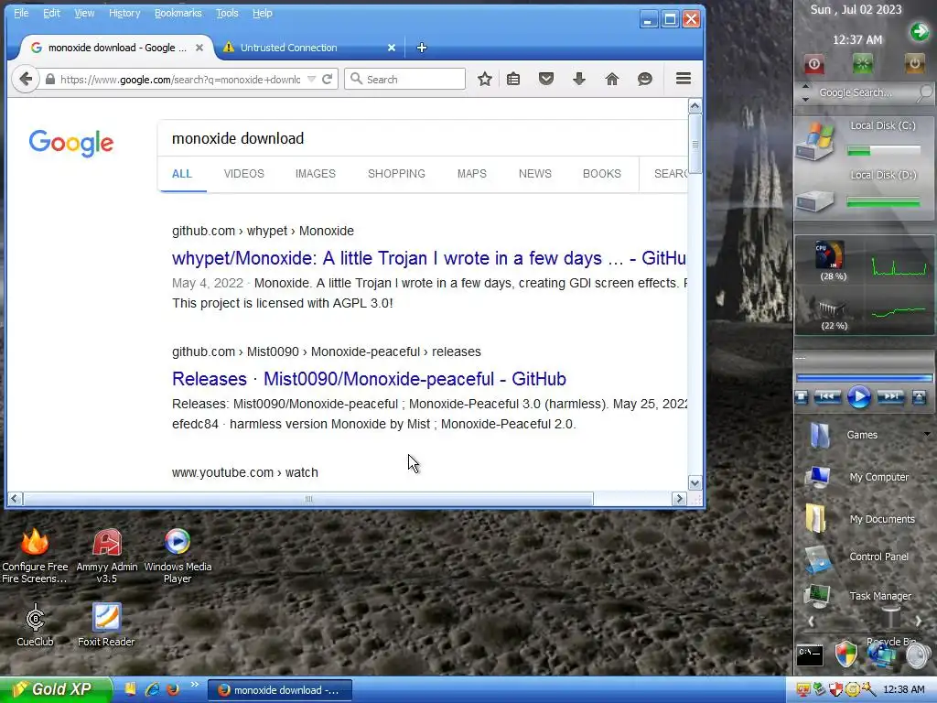Screen dimensions: 937x703
Task: Open the Help menu
Action: (x=262, y=13)
